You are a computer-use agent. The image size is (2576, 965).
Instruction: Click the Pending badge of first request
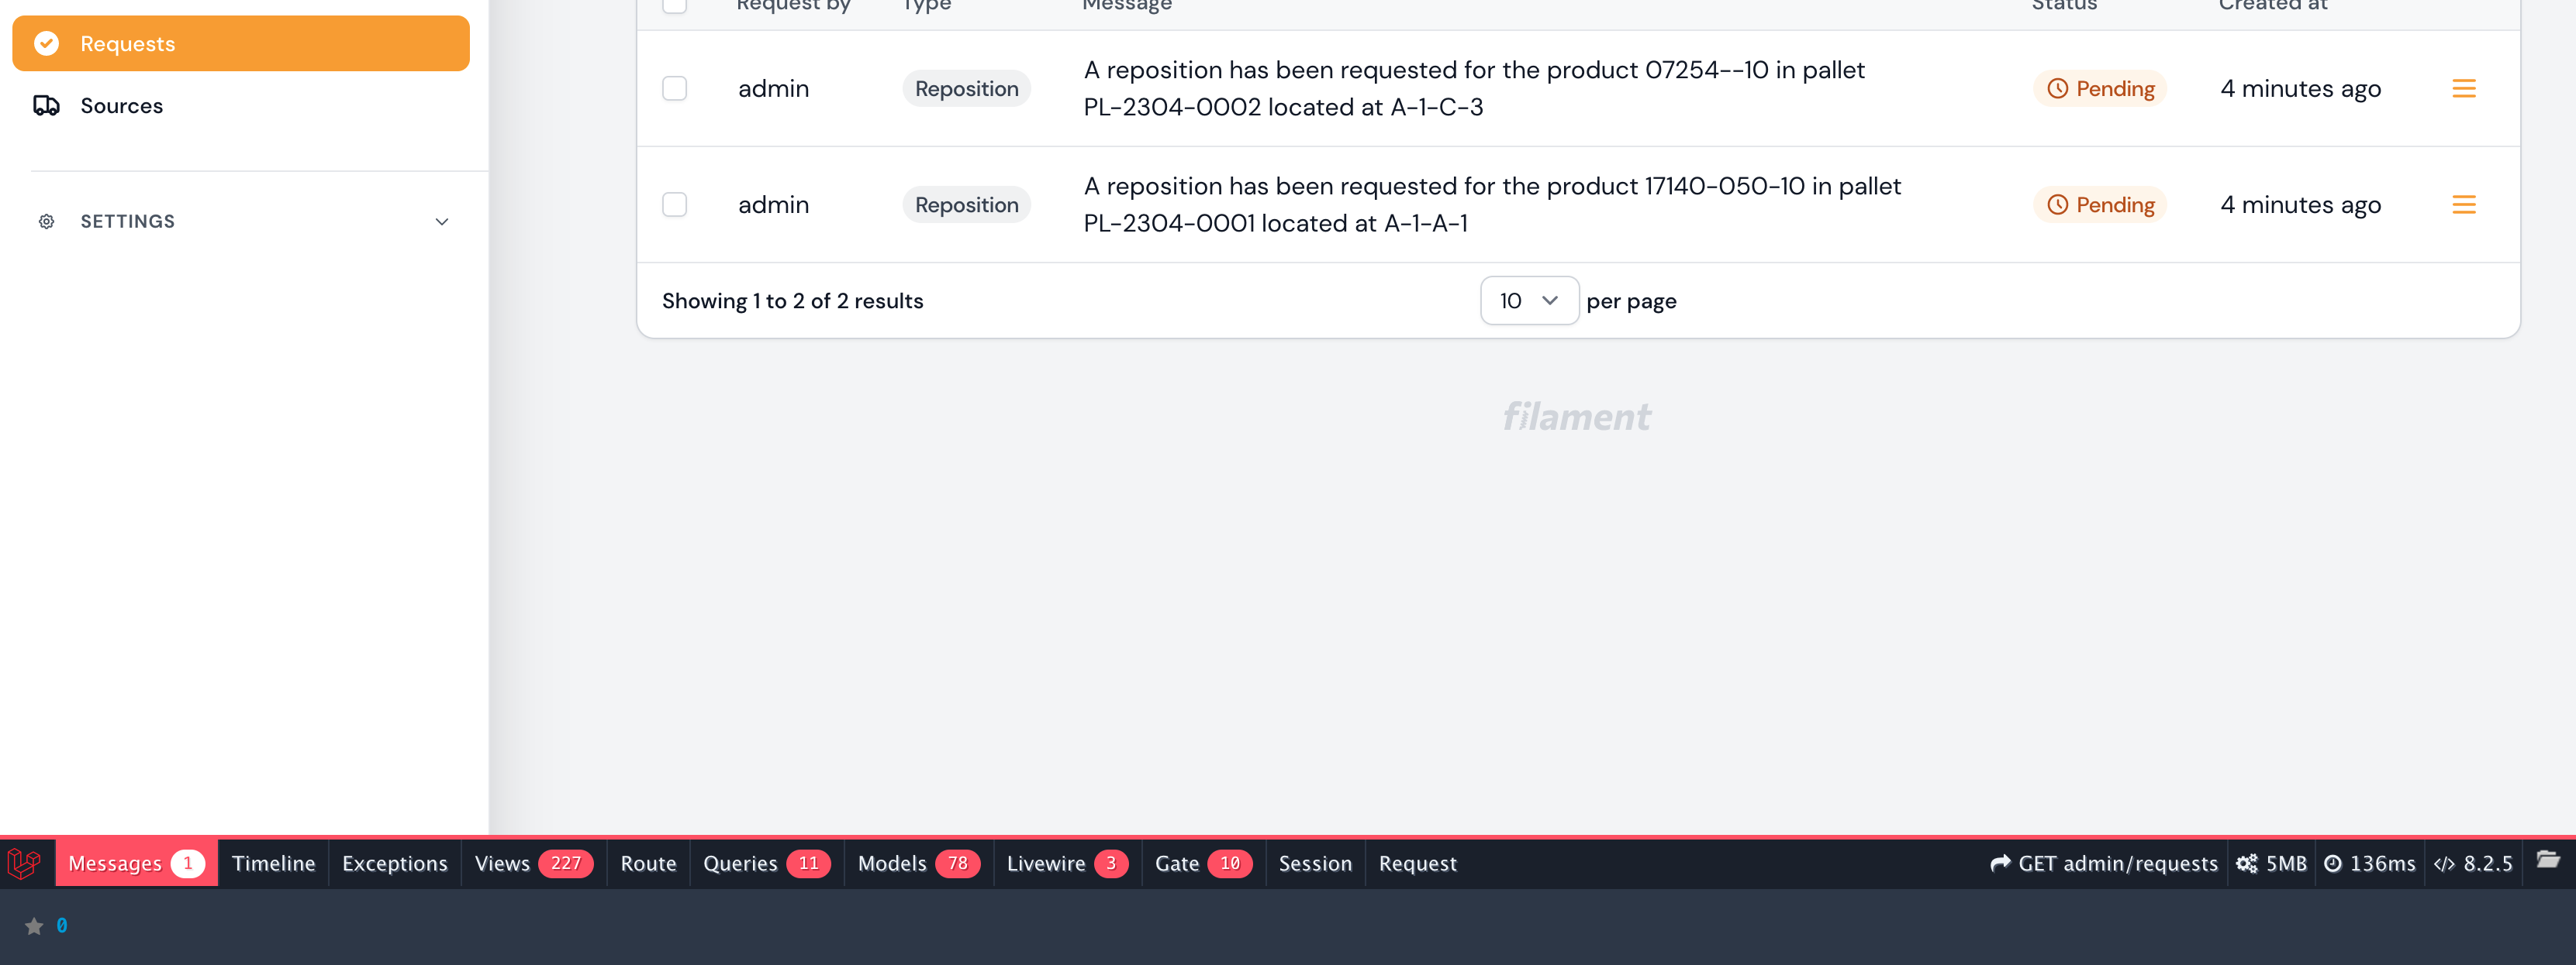click(2100, 89)
